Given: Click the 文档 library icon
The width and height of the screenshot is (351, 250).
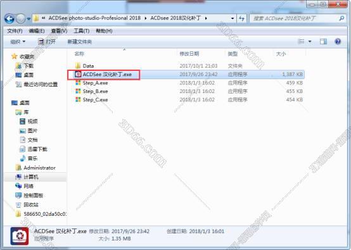Looking at the screenshot, I should point(23,140).
